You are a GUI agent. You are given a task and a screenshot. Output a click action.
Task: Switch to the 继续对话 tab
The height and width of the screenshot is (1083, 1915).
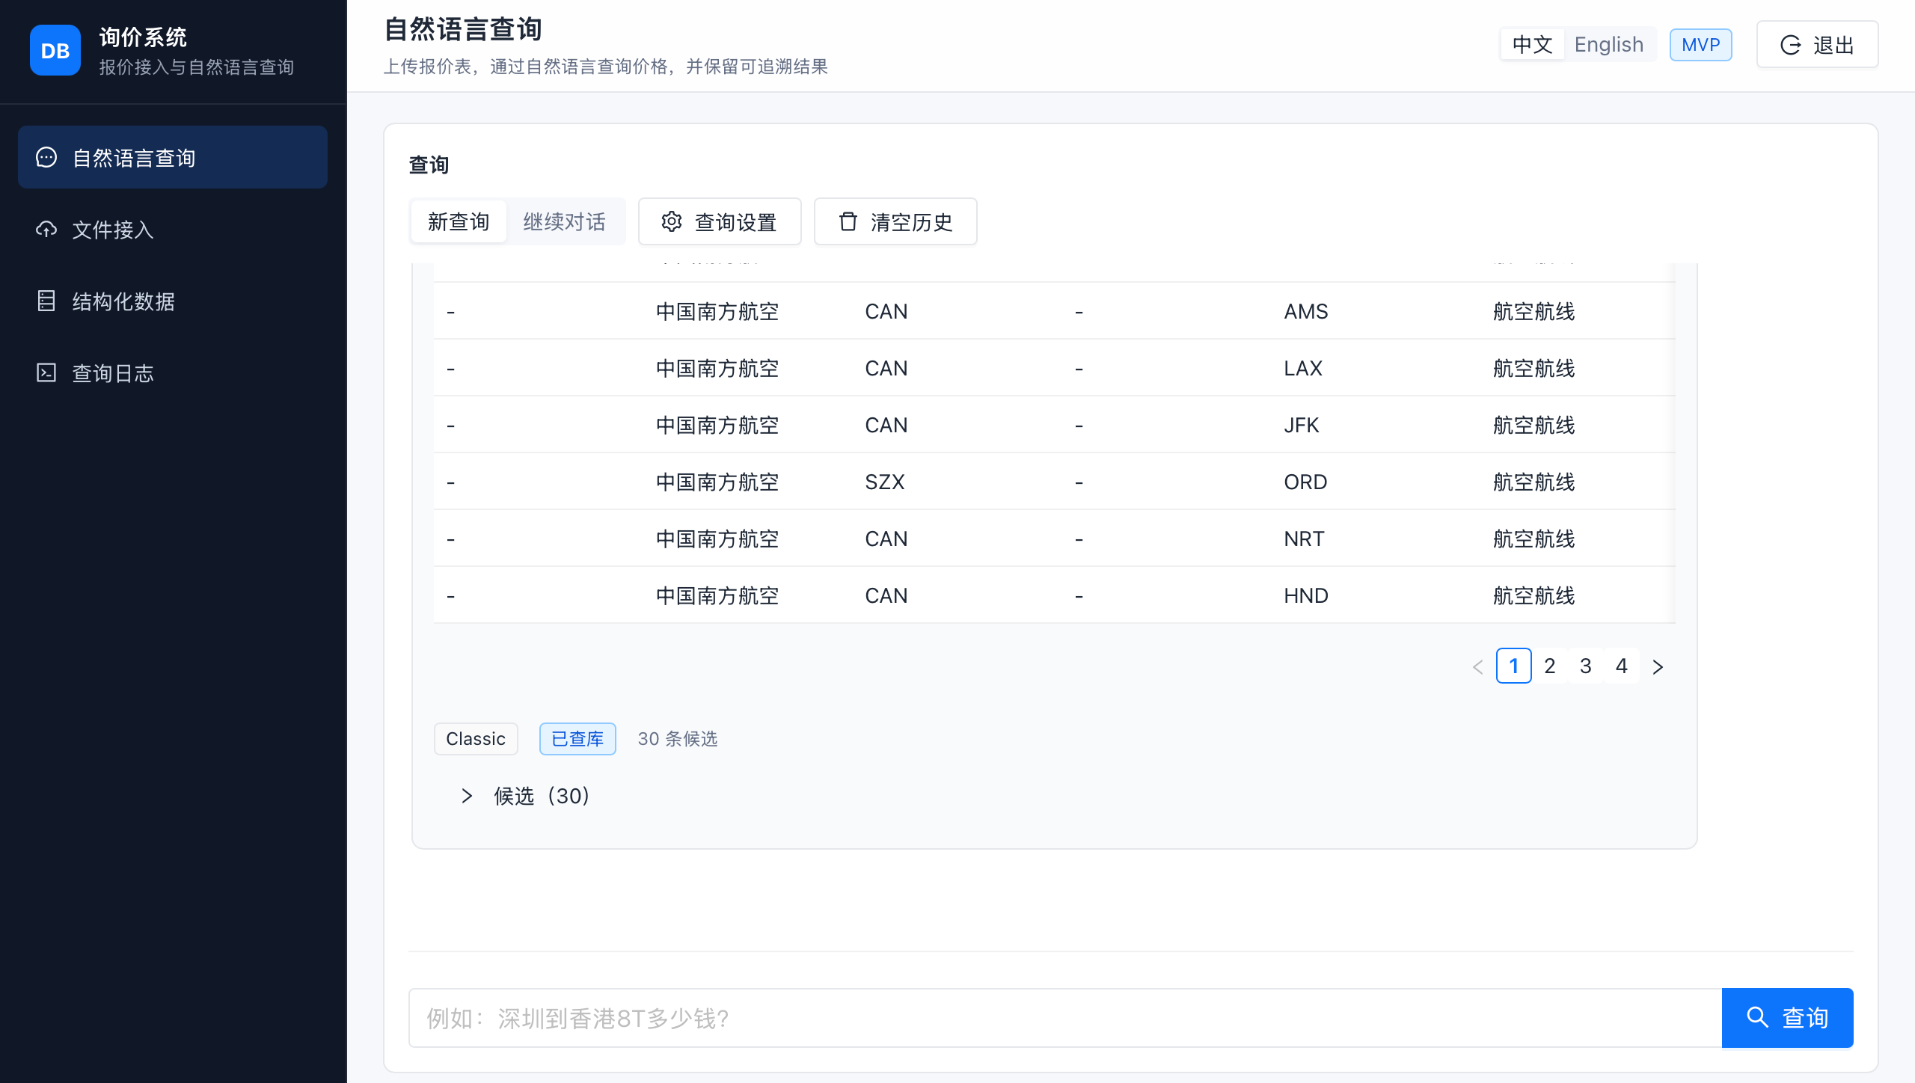565,221
